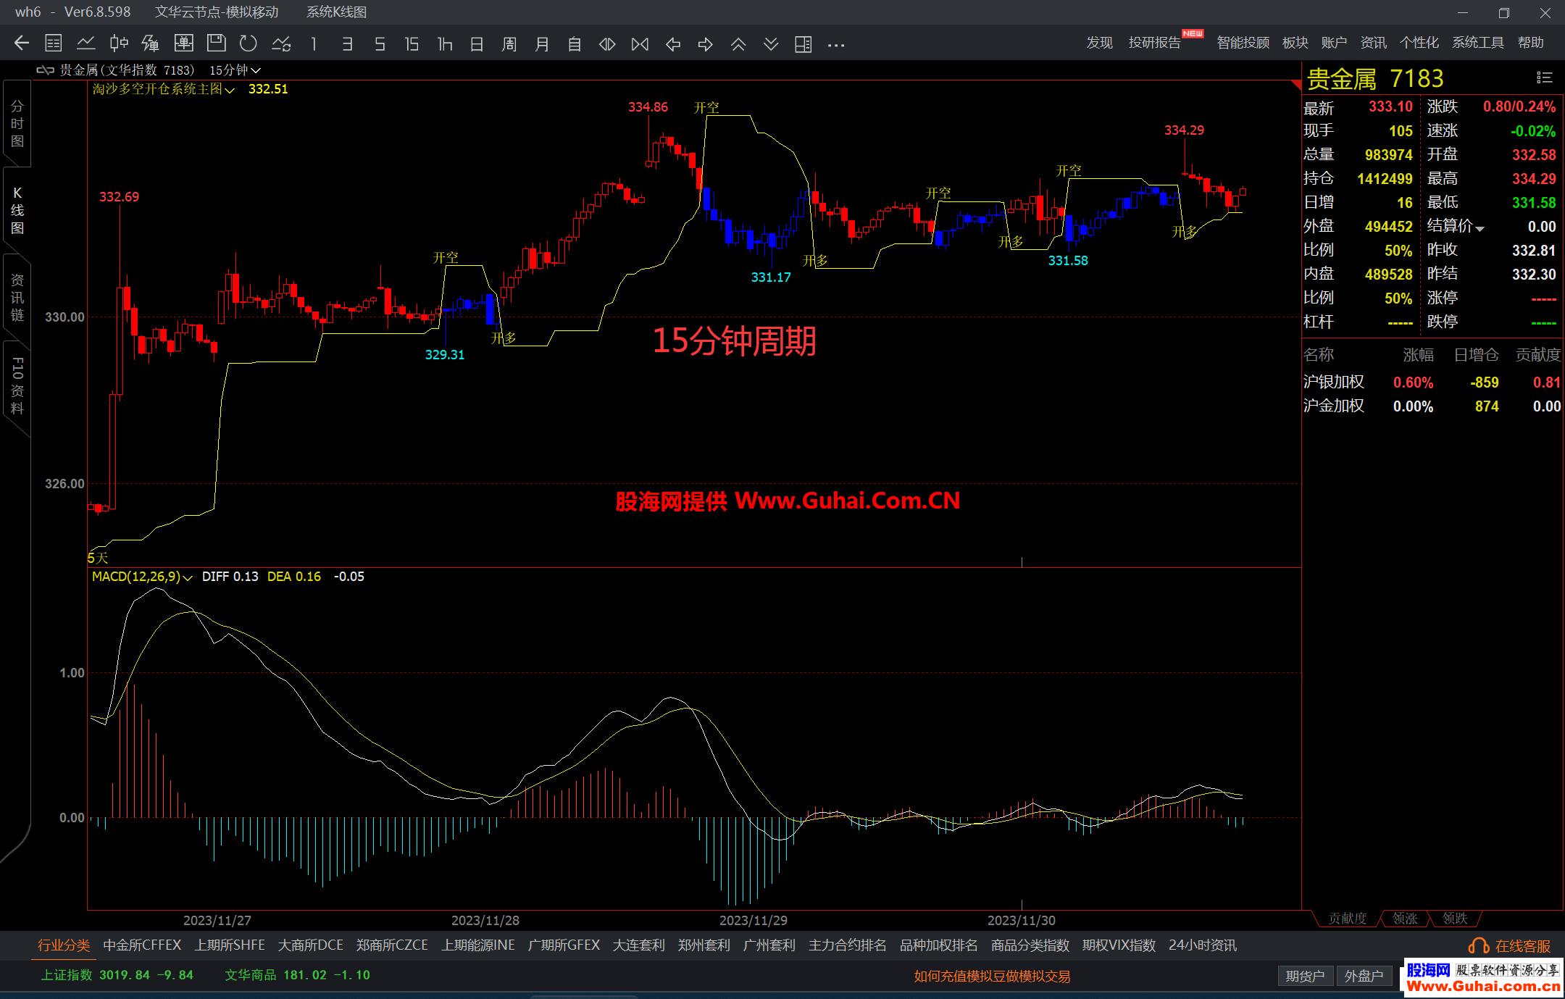Select the time-sharing line chart icon
This screenshot has height=999, width=1565.
point(86,43)
